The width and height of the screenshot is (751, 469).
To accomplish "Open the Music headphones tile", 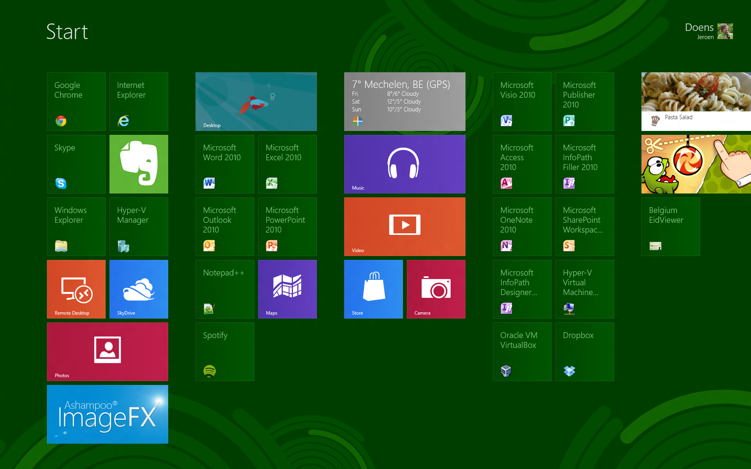I will (x=405, y=164).
